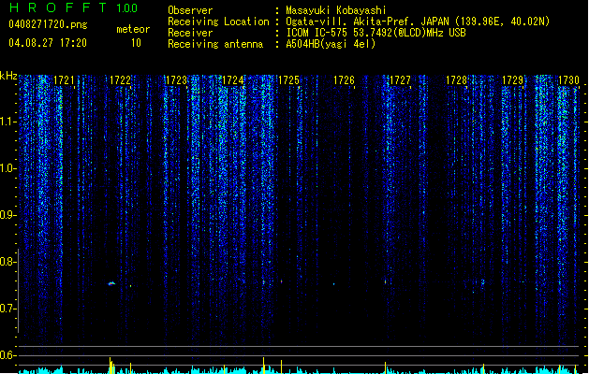Image resolution: width=589 pixels, height=374 pixels.
Task: Click the 1728 time marker
Action: 456,80
